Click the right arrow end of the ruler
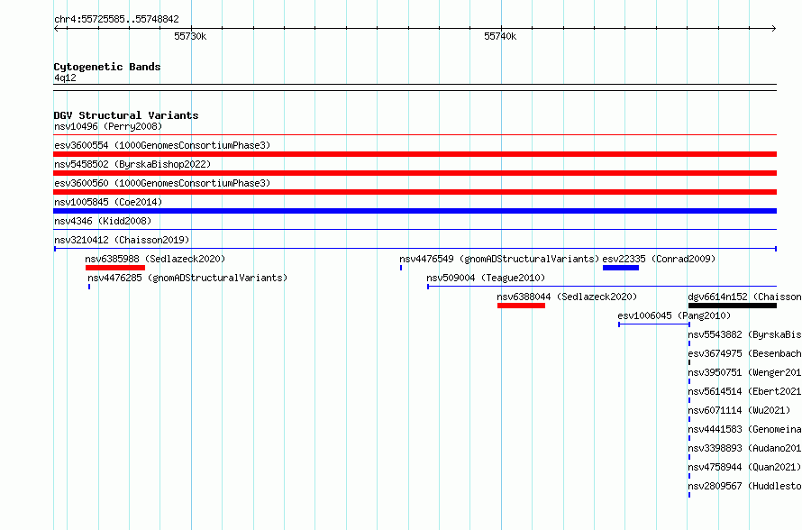 [774, 29]
